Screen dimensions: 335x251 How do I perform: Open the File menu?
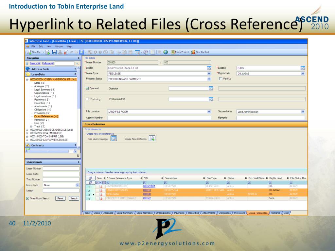33,46
